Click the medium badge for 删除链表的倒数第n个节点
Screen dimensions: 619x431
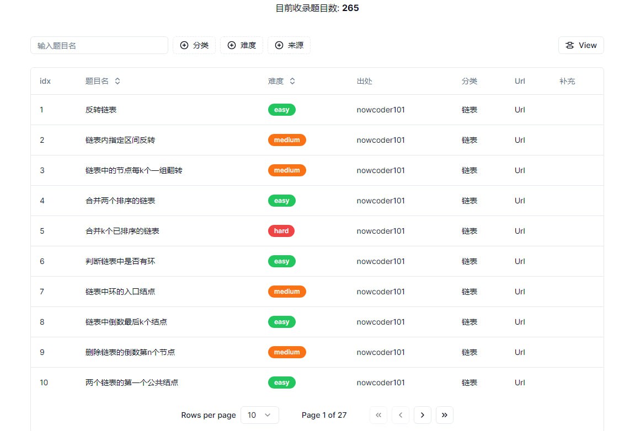(x=287, y=353)
